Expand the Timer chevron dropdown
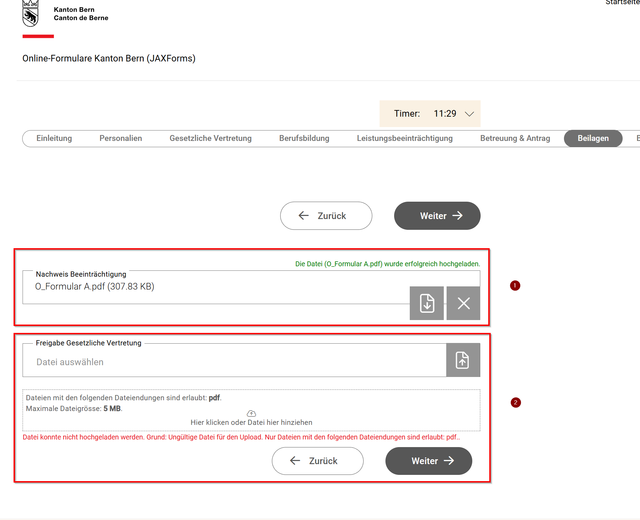This screenshot has width=640, height=520. pos(469,114)
